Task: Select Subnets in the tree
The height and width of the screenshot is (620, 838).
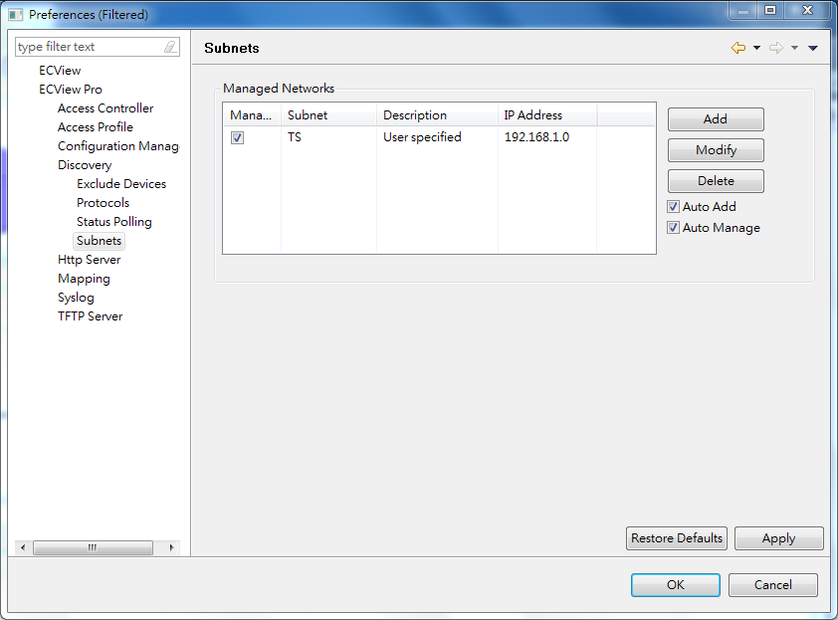Action: tap(99, 241)
